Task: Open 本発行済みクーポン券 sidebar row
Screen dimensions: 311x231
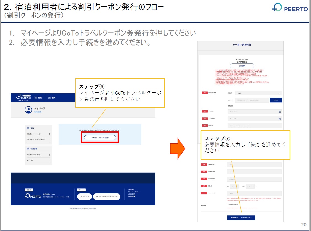Action: point(39,134)
